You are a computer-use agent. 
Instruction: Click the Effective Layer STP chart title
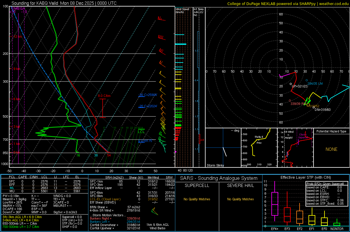306,177
